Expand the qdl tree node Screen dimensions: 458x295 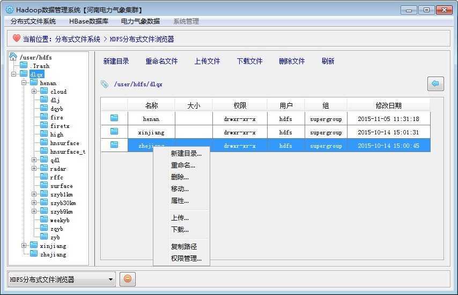click(x=34, y=160)
